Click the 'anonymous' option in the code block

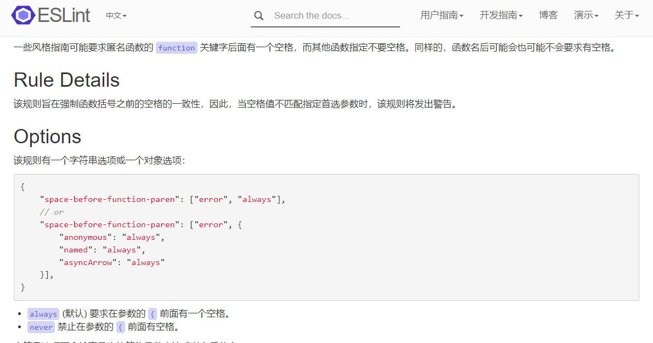coord(85,237)
